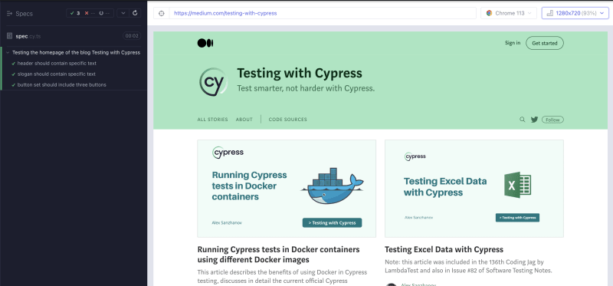Viewport: 613px width, 286px height.
Task: Click the Medium logo
Action: coord(205,43)
